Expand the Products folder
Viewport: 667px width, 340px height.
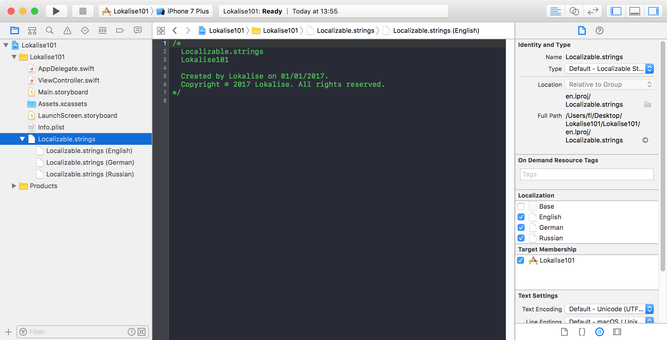[14, 186]
